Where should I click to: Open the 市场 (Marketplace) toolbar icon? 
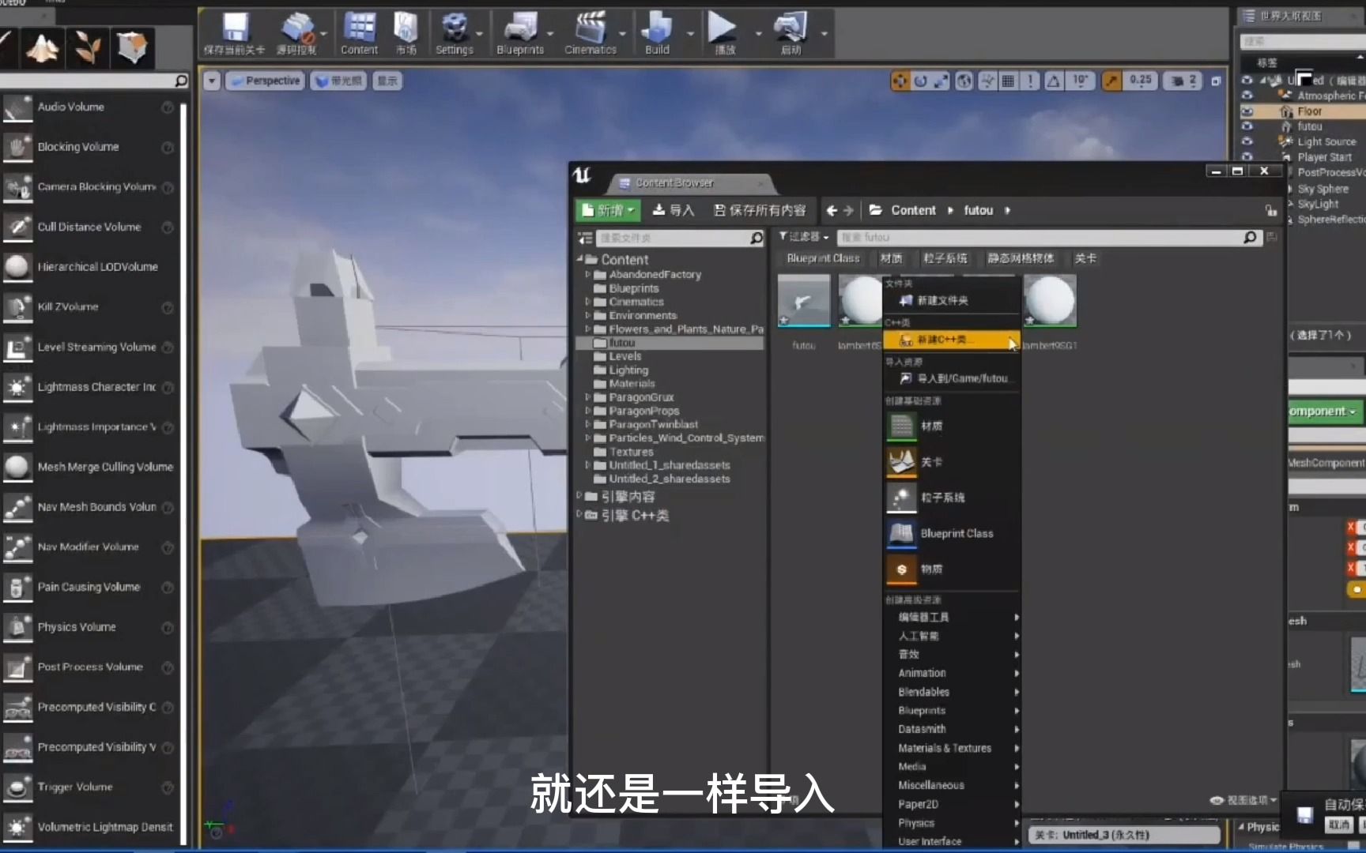[x=406, y=33]
